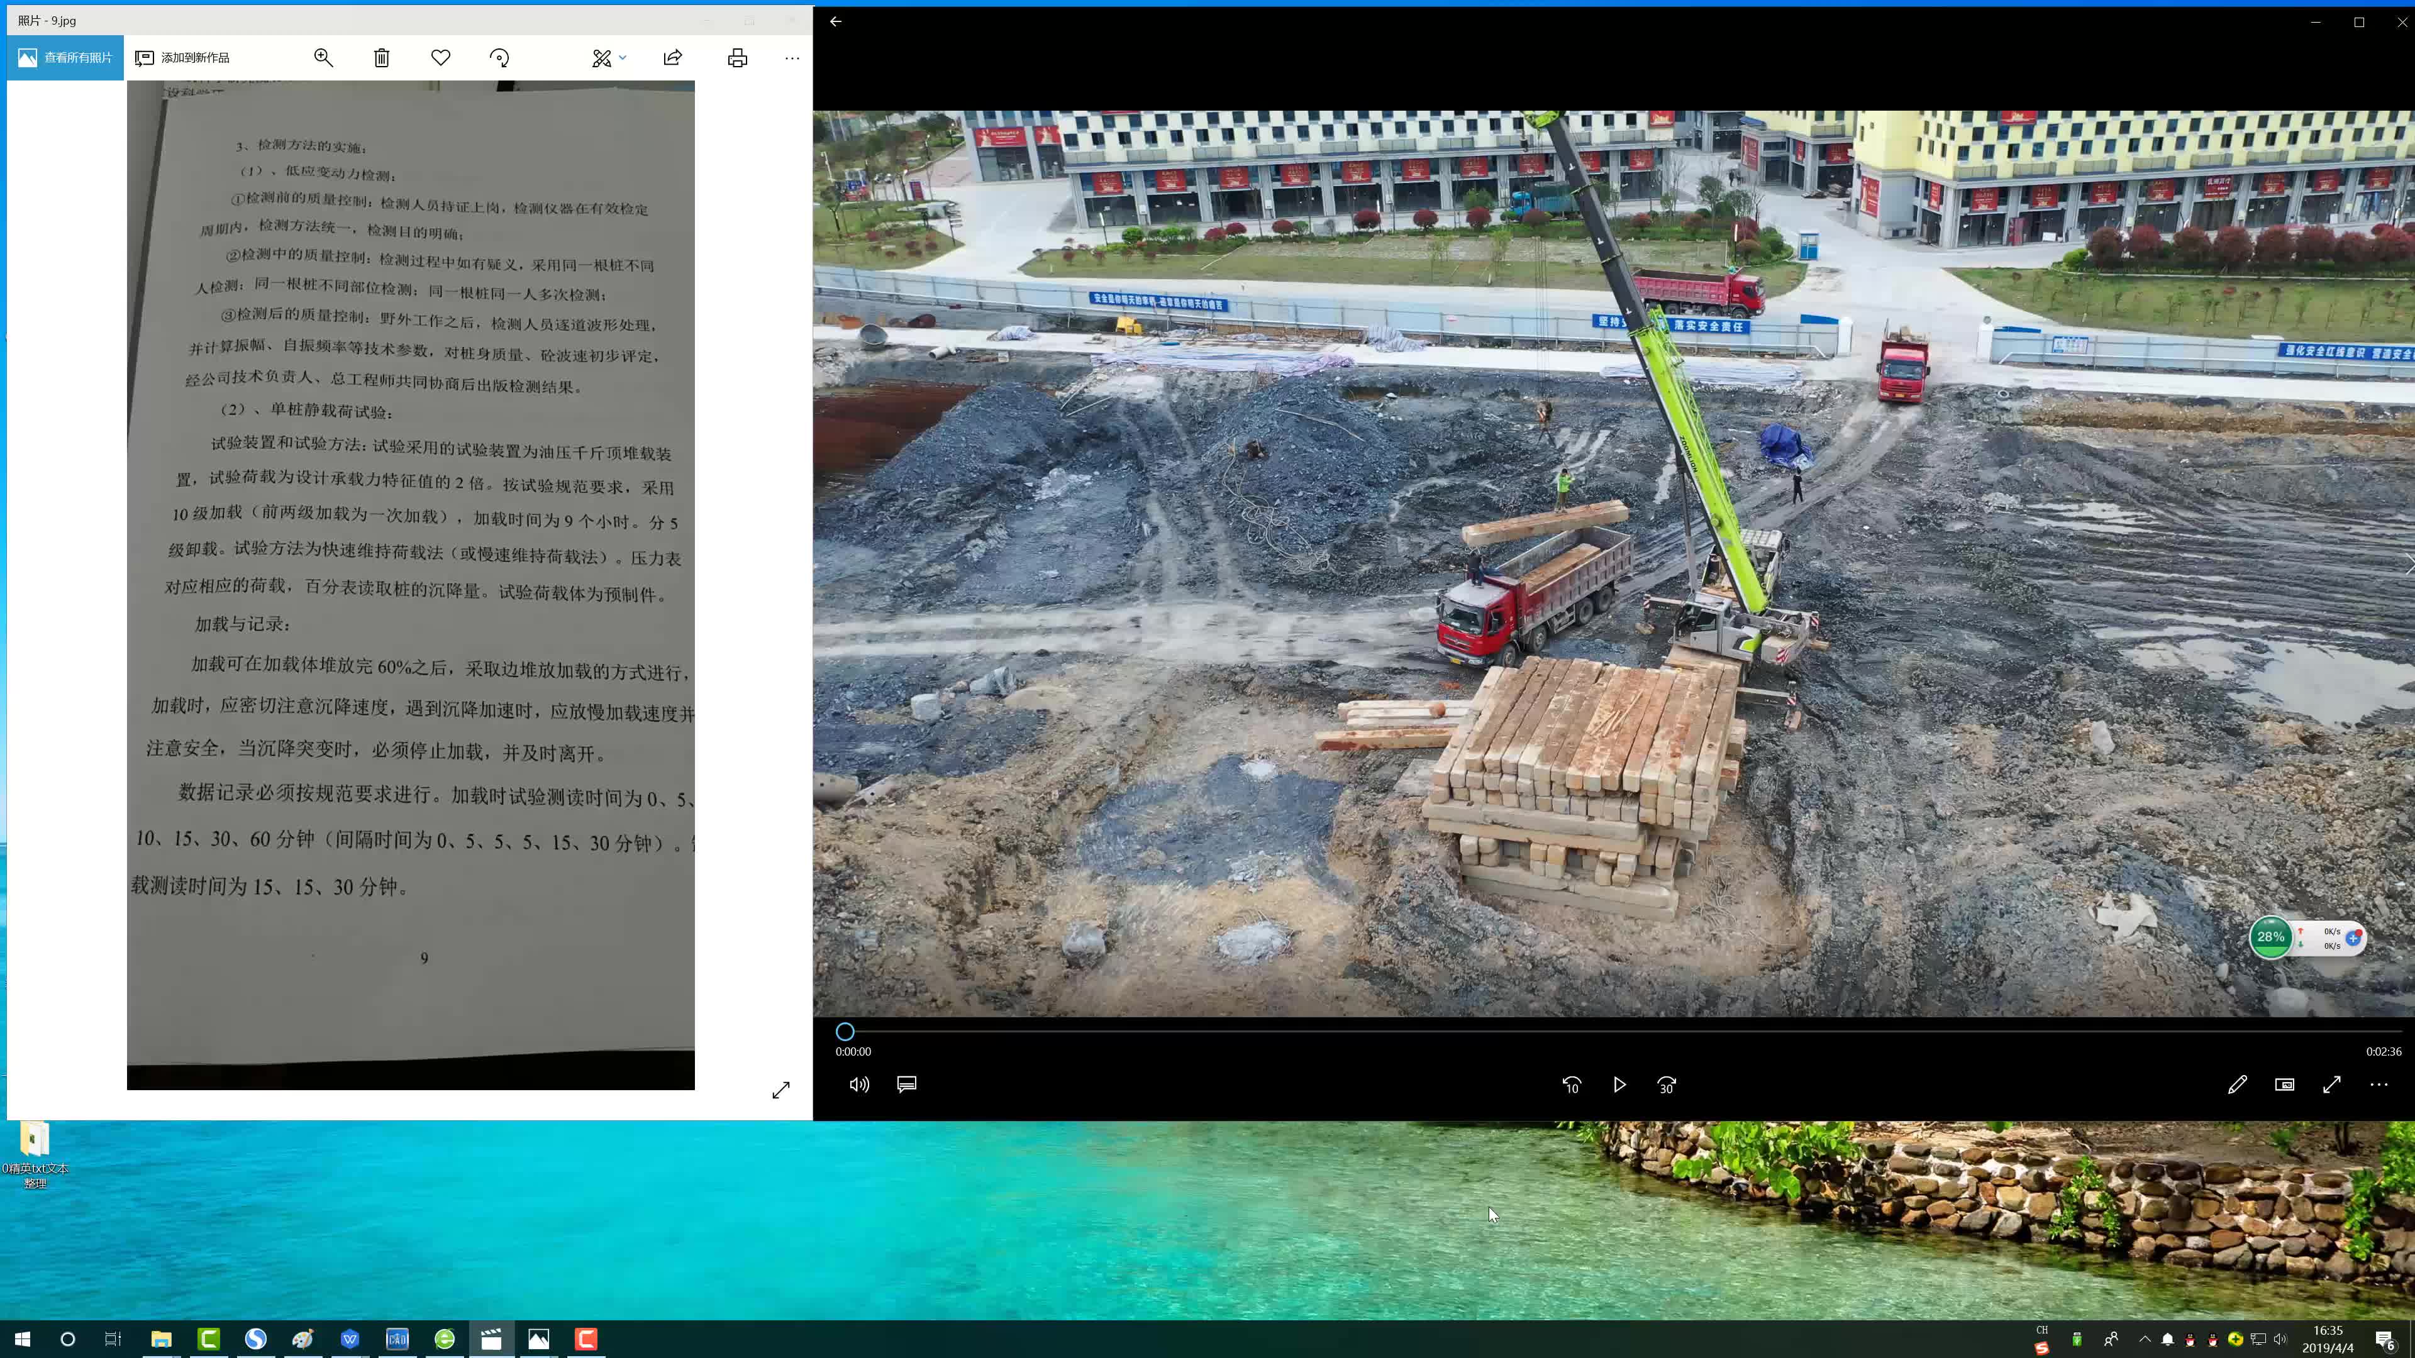Image resolution: width=2415 pixels, height=1358 pixels.
Task: Toggle the video player volume icon
Action: [x=858, y=1085]
